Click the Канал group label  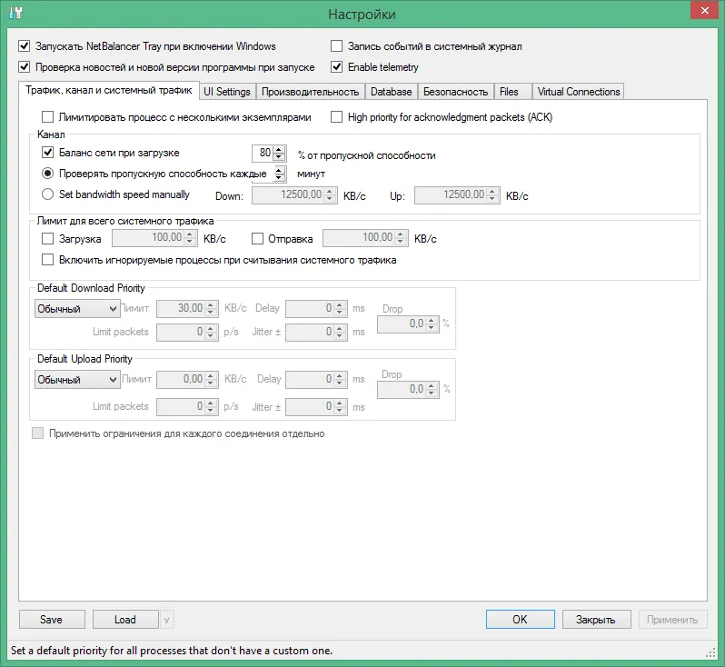(51, 134)
